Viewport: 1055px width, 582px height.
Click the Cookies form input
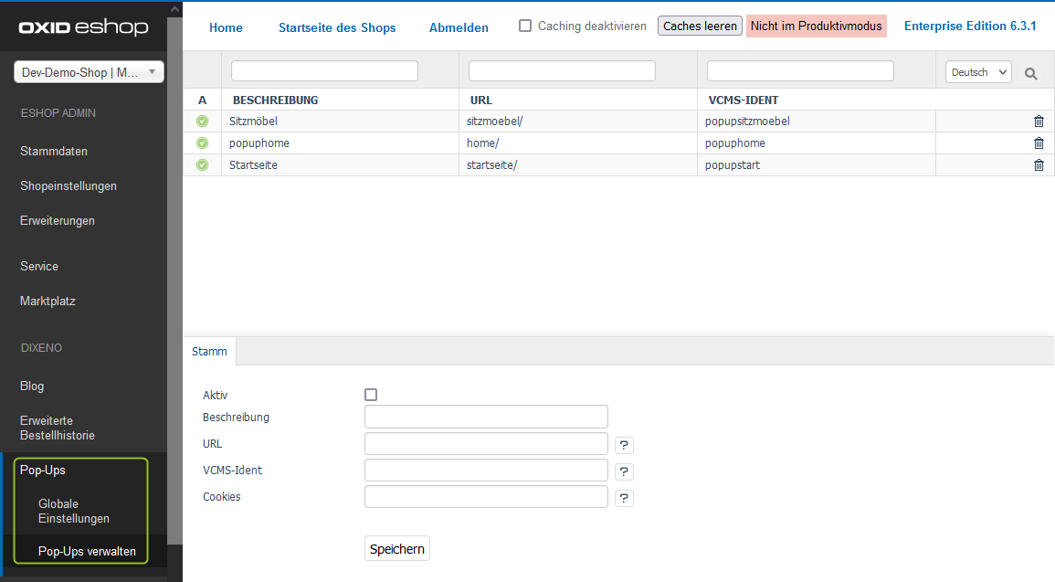486,496
